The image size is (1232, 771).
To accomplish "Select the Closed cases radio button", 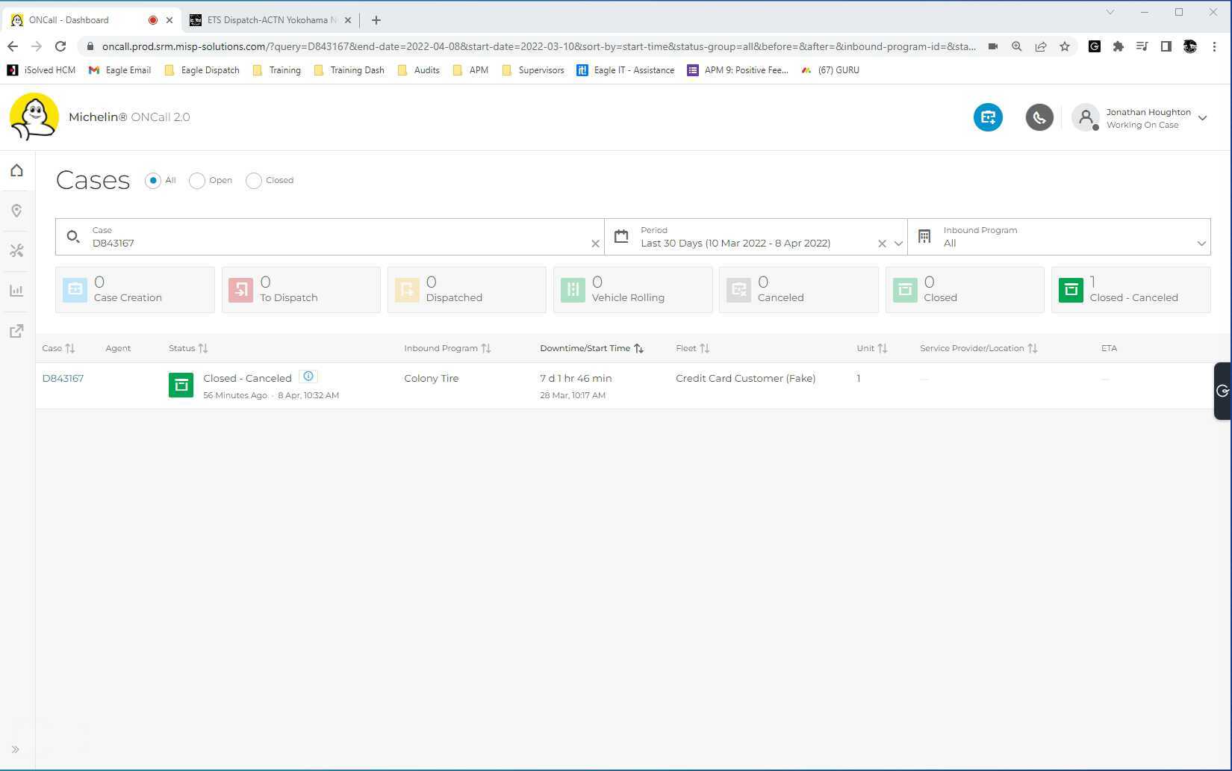I will pos(253,180).
